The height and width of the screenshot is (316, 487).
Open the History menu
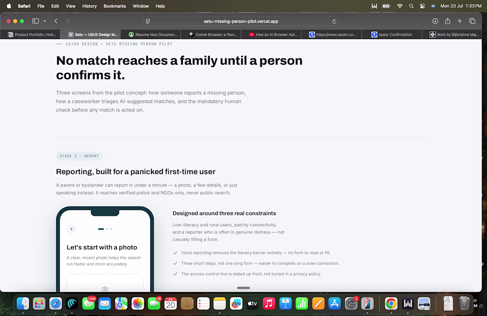click(x=89, y=6)
